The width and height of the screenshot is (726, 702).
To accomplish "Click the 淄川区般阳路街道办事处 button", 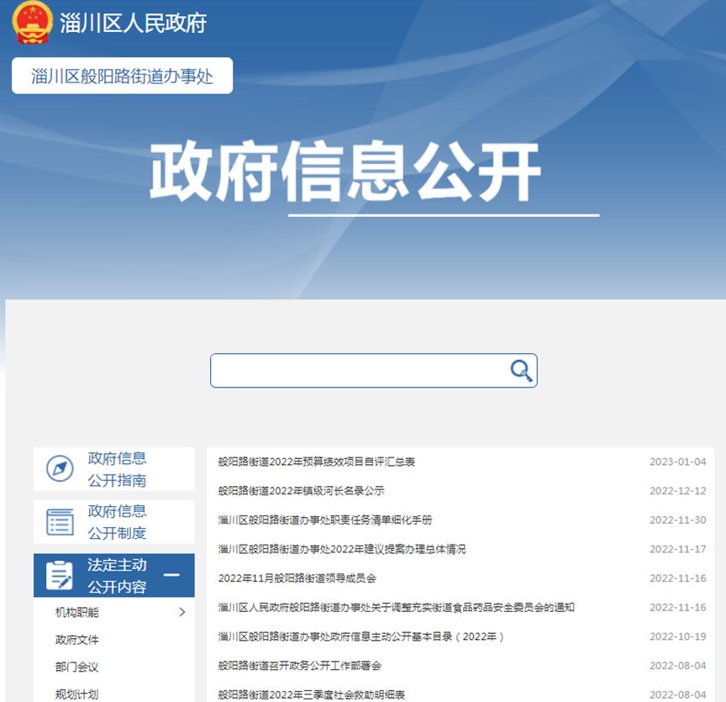I will (122, 77).
